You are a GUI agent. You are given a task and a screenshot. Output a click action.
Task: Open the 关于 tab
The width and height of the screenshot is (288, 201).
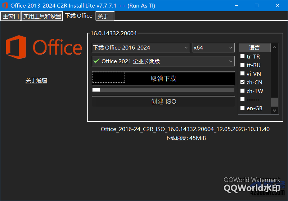click(x=105, y=16)
